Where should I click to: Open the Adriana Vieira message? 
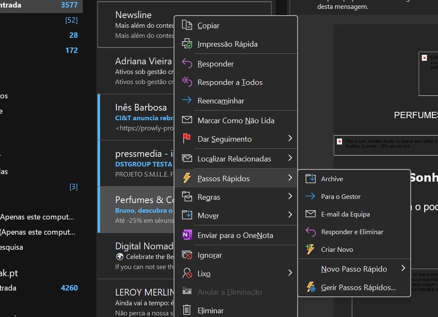coord(143,61)
